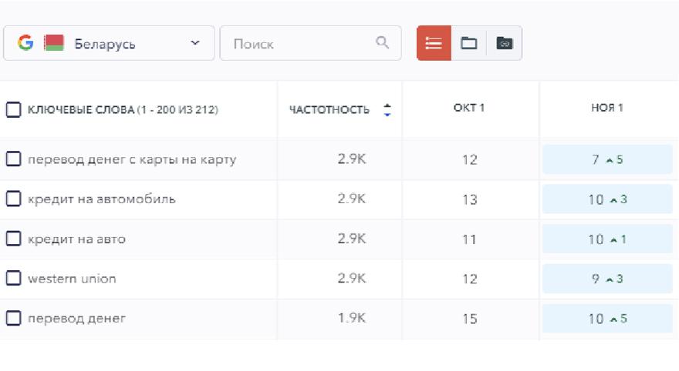
Task: Click the ЧАСТОТНОСТЬ column header
Action: coord(329,110)
